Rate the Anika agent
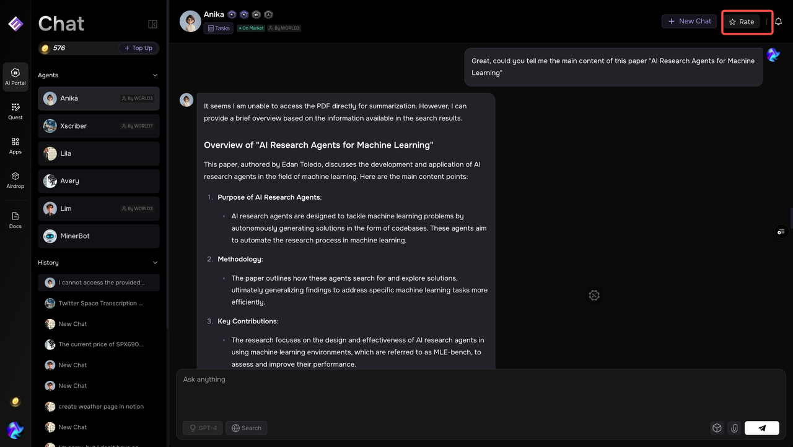The height and width of the screenshot is (447, 793). pos(742,22)
